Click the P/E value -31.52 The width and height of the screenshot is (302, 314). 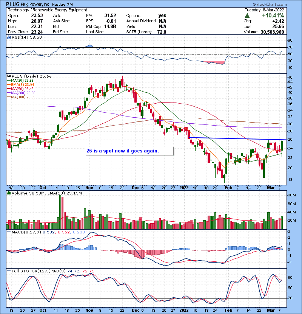(x=109, y=16)
